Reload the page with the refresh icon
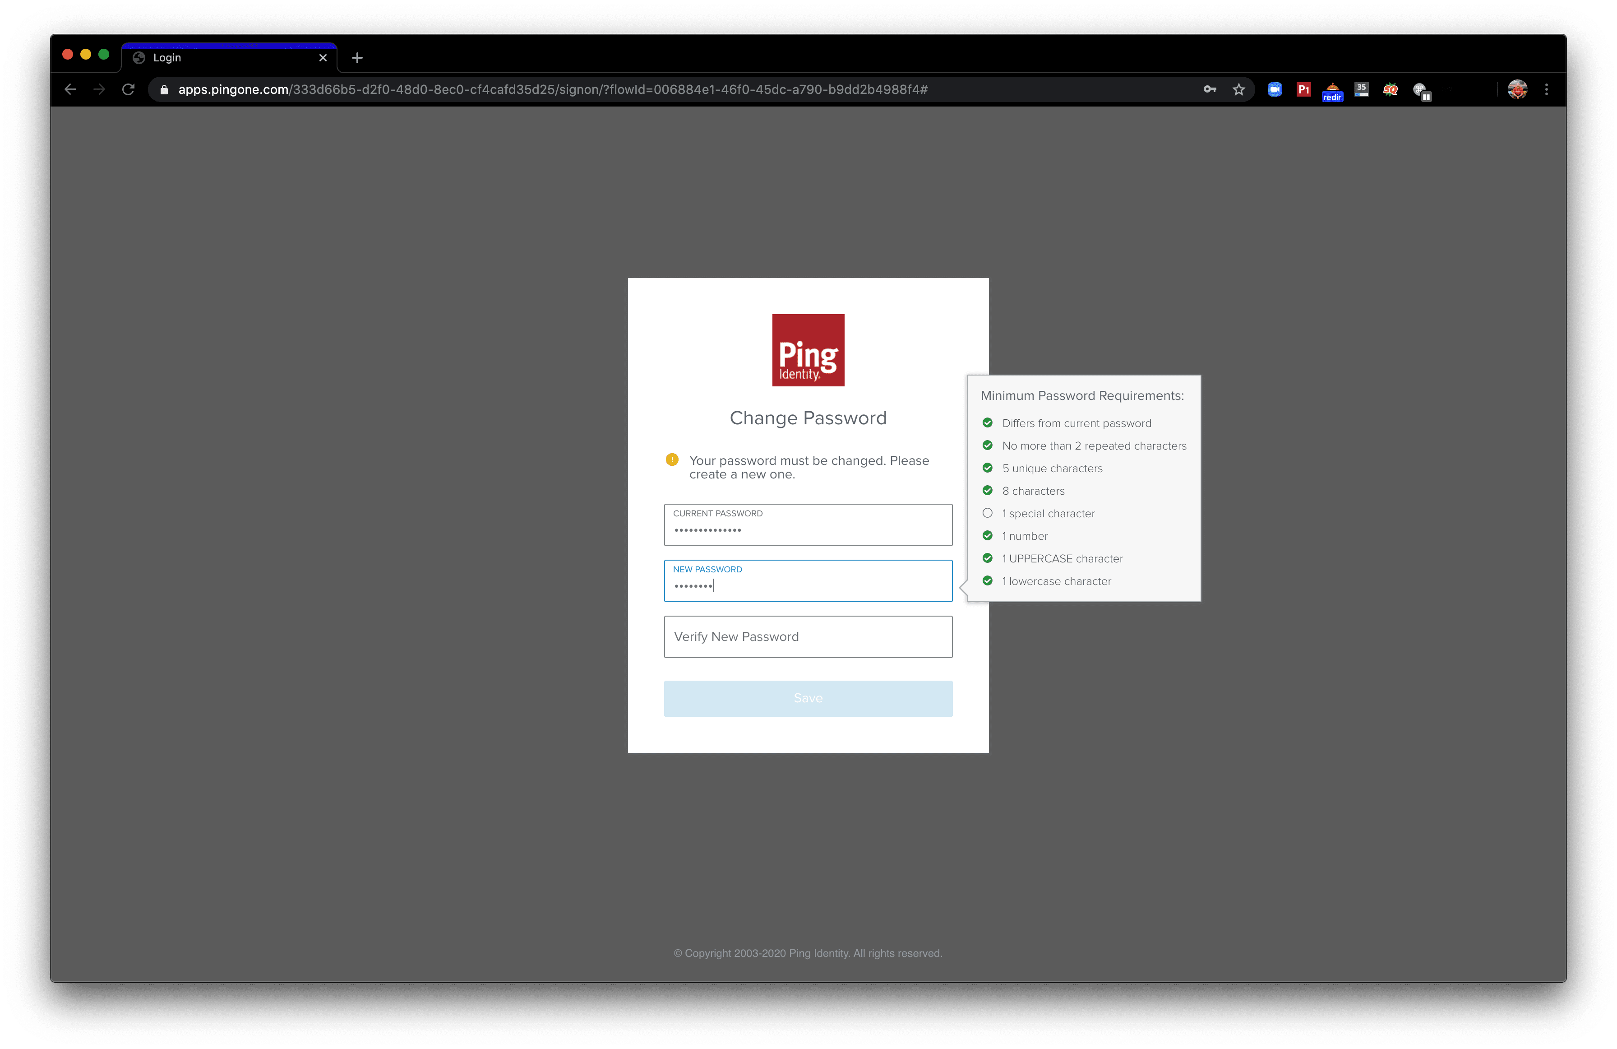The width and height of the screenshot is (1617, 1049). tap(129, 89)
